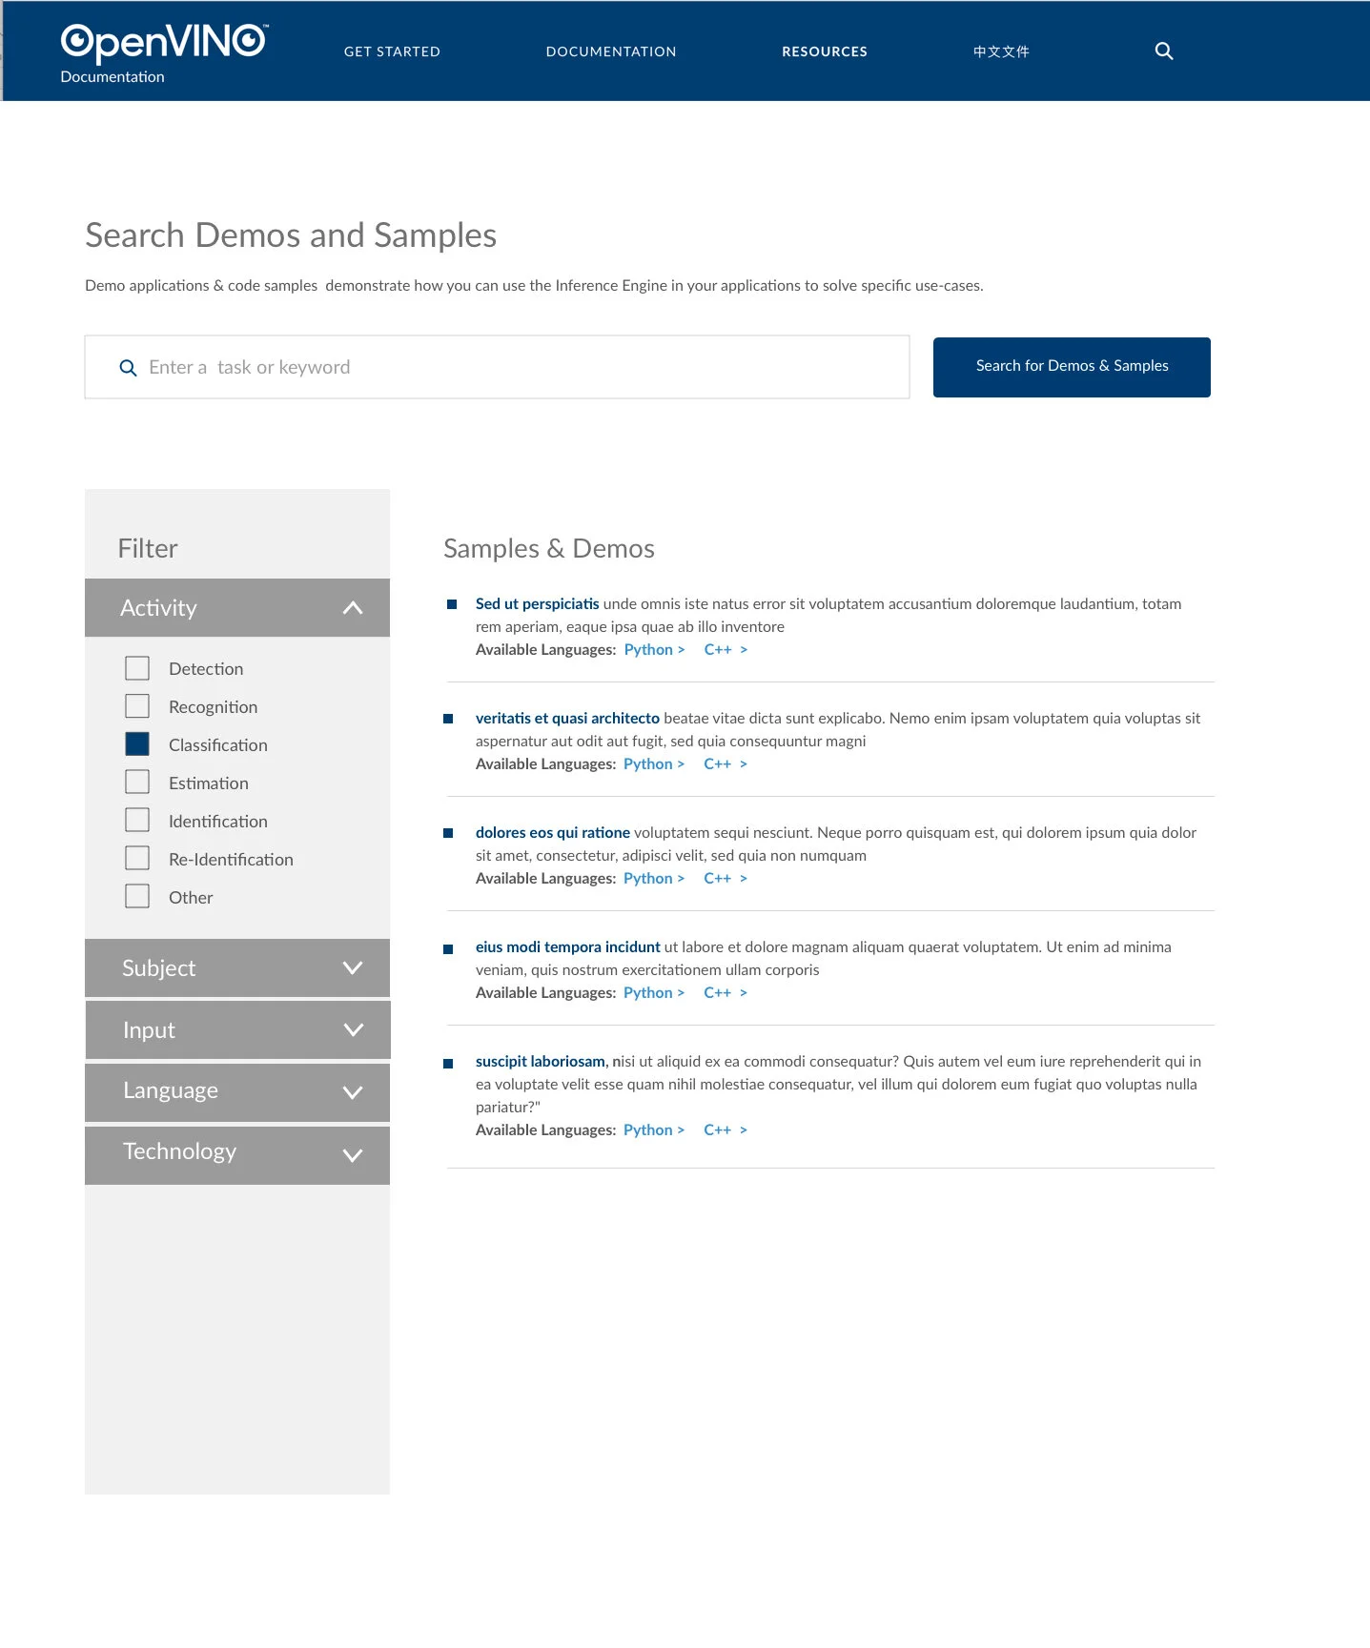Open DOCUMENTATION menu
1370x1648 pixels.
tap(611, 51)
